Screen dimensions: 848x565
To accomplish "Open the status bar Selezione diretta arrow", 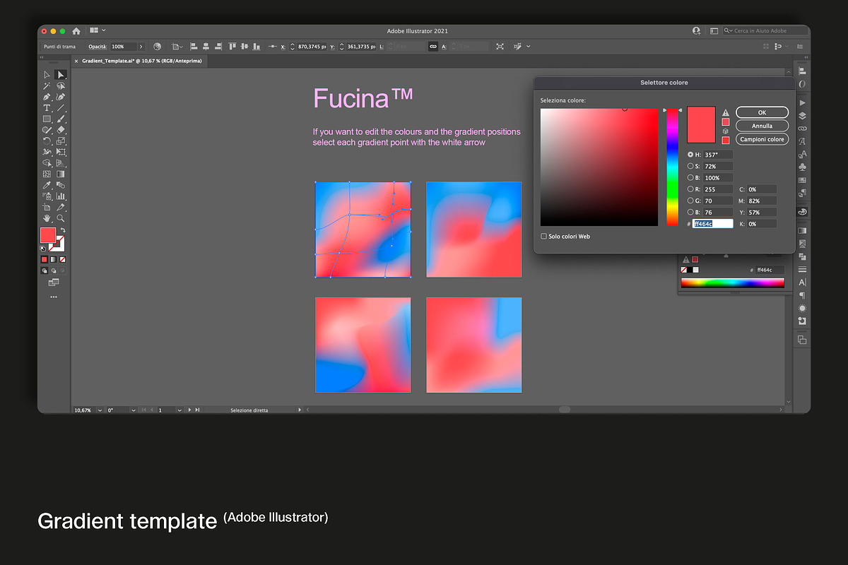I will 300,410.
